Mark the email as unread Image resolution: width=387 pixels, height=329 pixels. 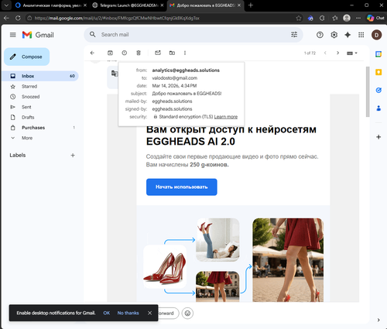158,53
